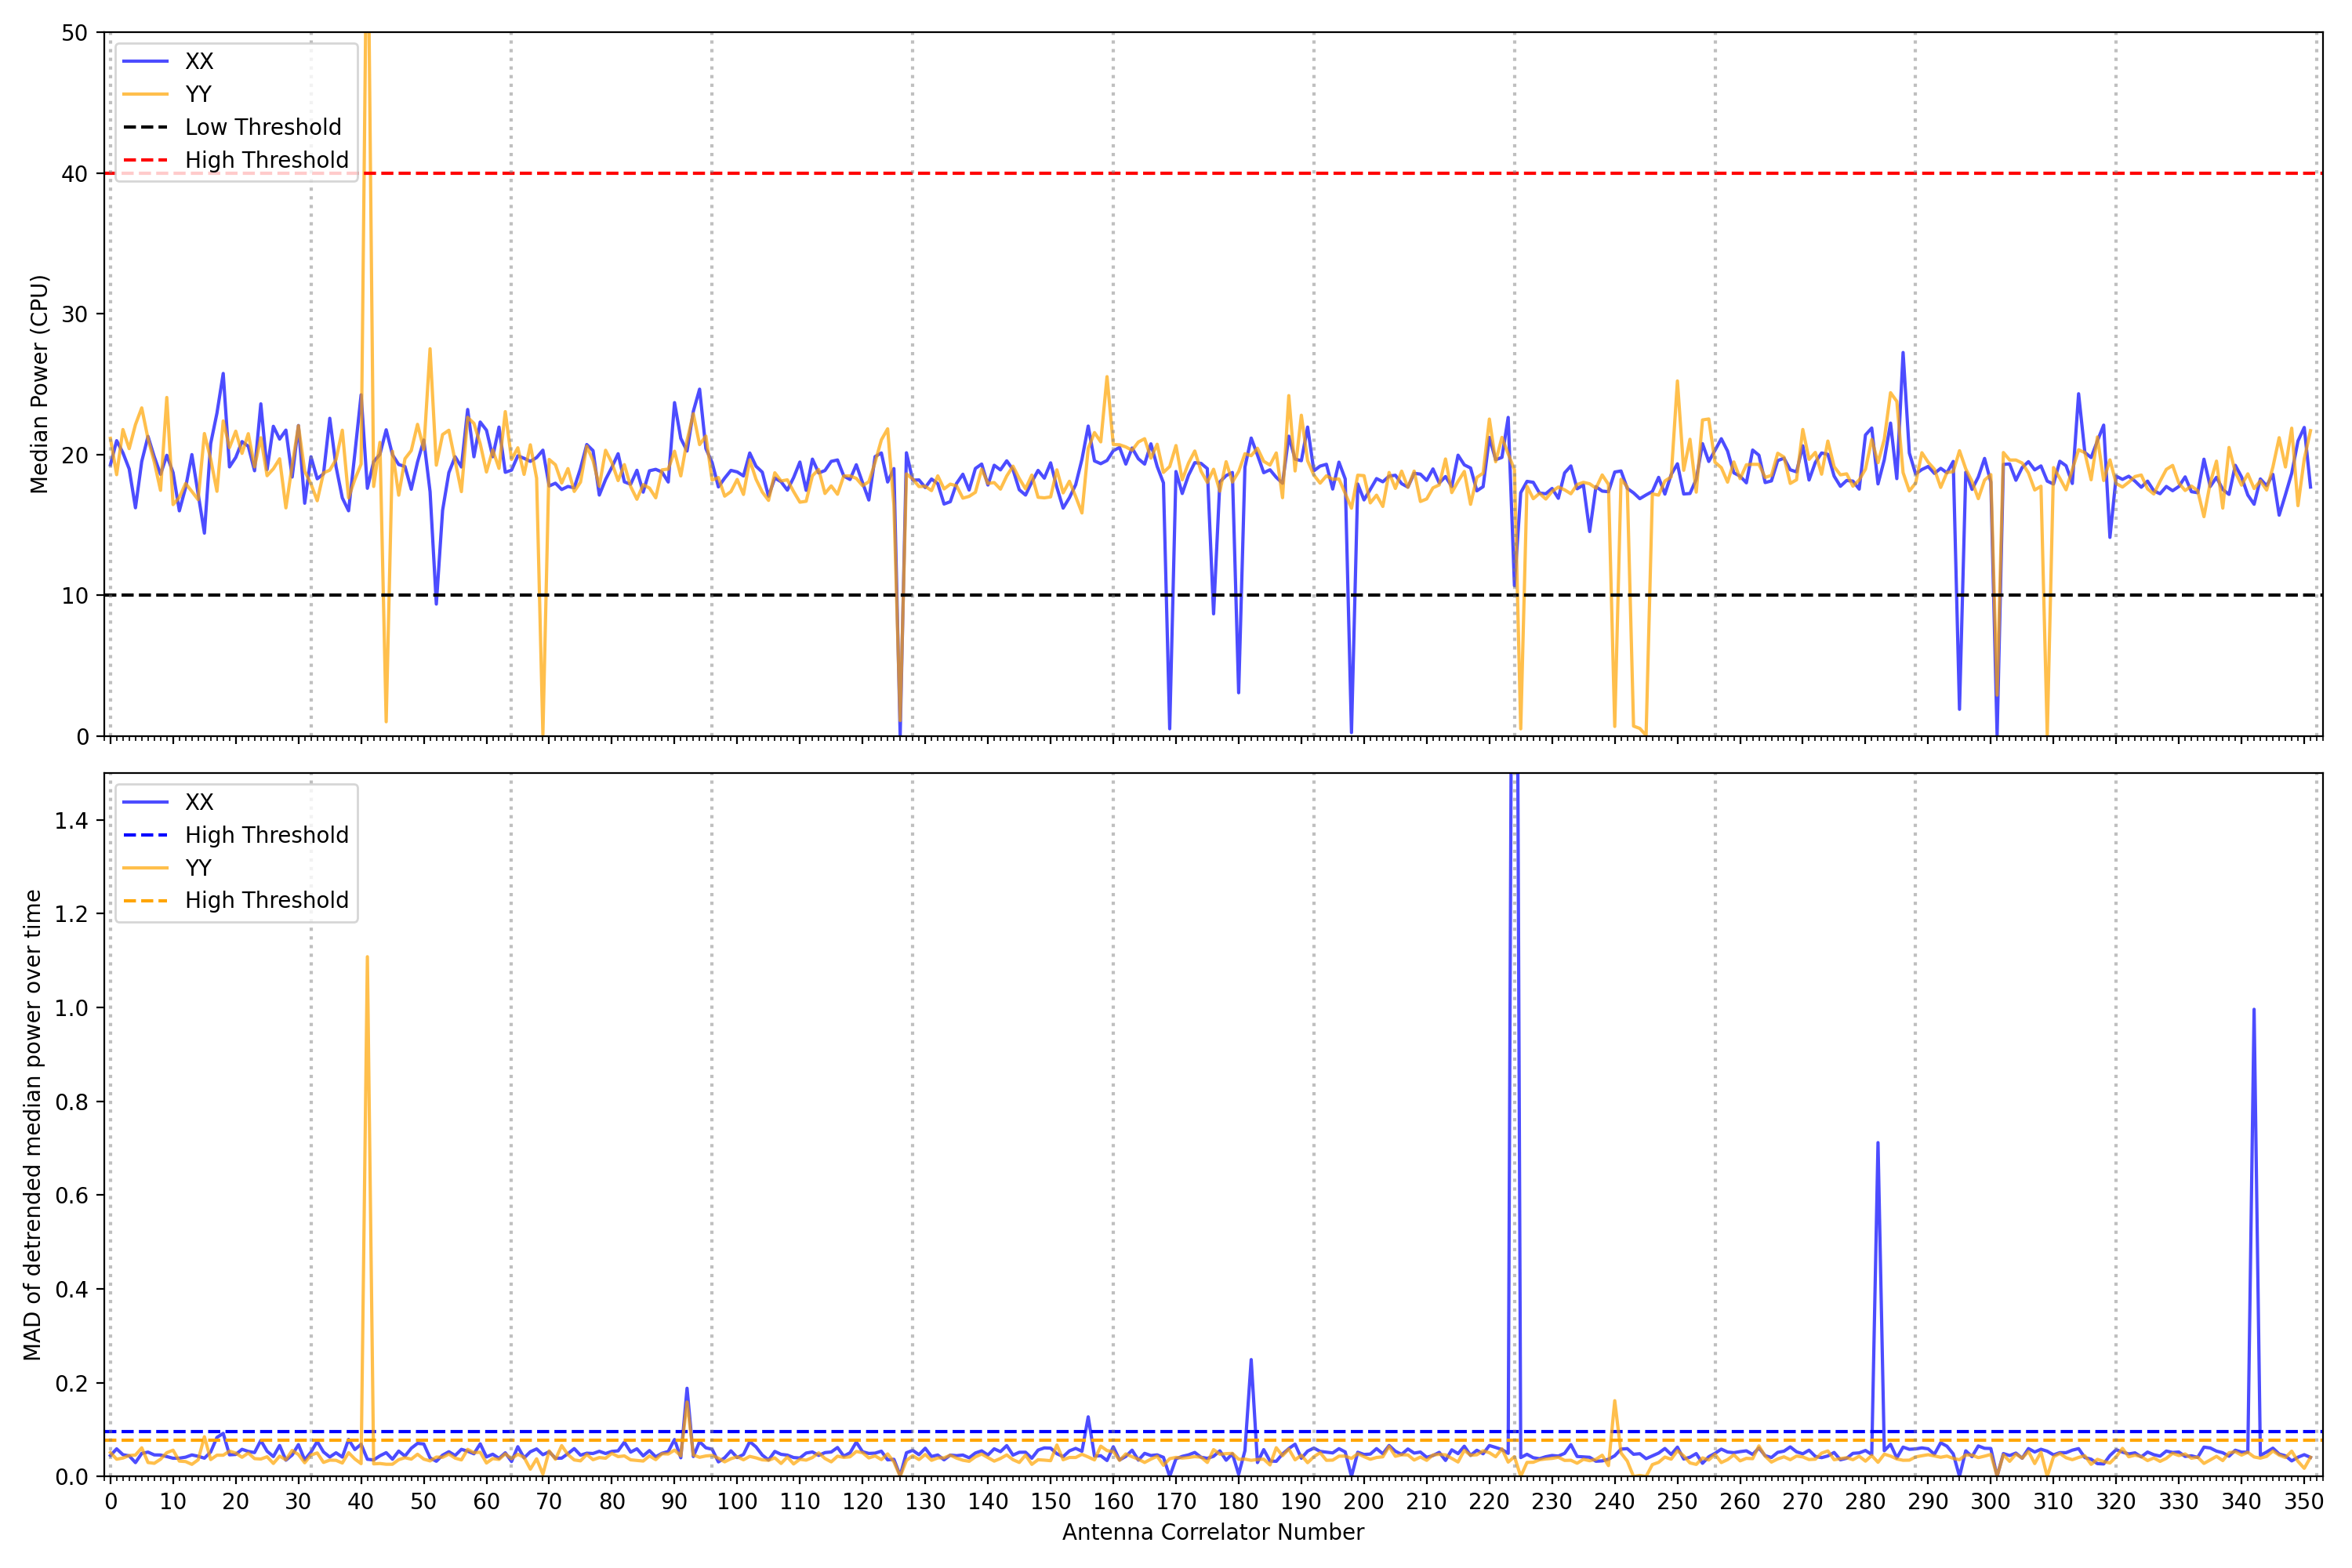Click the Low Threshold legend label
2352x1568 pixels.
click(263, 127)
